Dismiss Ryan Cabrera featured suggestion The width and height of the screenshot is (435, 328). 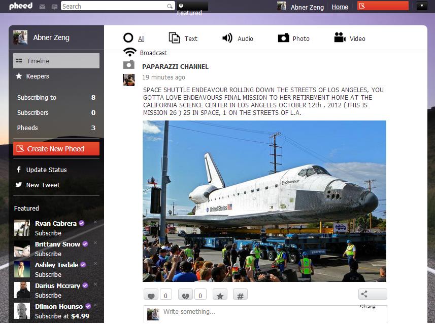click(95, 222)
